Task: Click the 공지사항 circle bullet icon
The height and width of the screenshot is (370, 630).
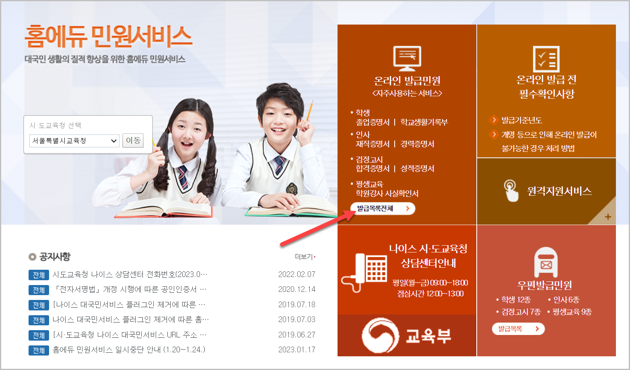Action: (32, 256)
